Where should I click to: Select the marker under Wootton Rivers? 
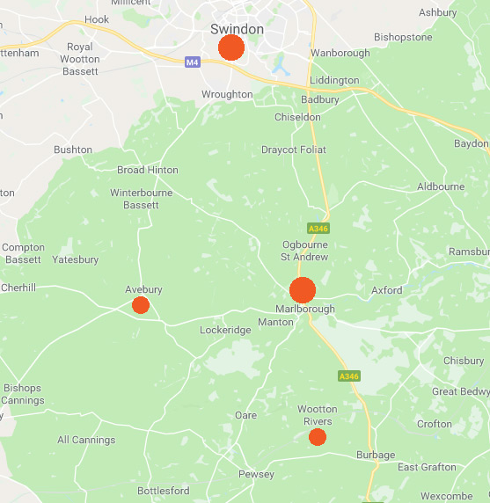[318, 437]
